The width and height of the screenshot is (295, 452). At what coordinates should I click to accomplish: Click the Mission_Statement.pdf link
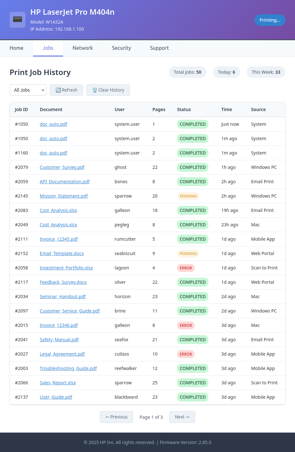pyautogui.click(x=64, y=196)
